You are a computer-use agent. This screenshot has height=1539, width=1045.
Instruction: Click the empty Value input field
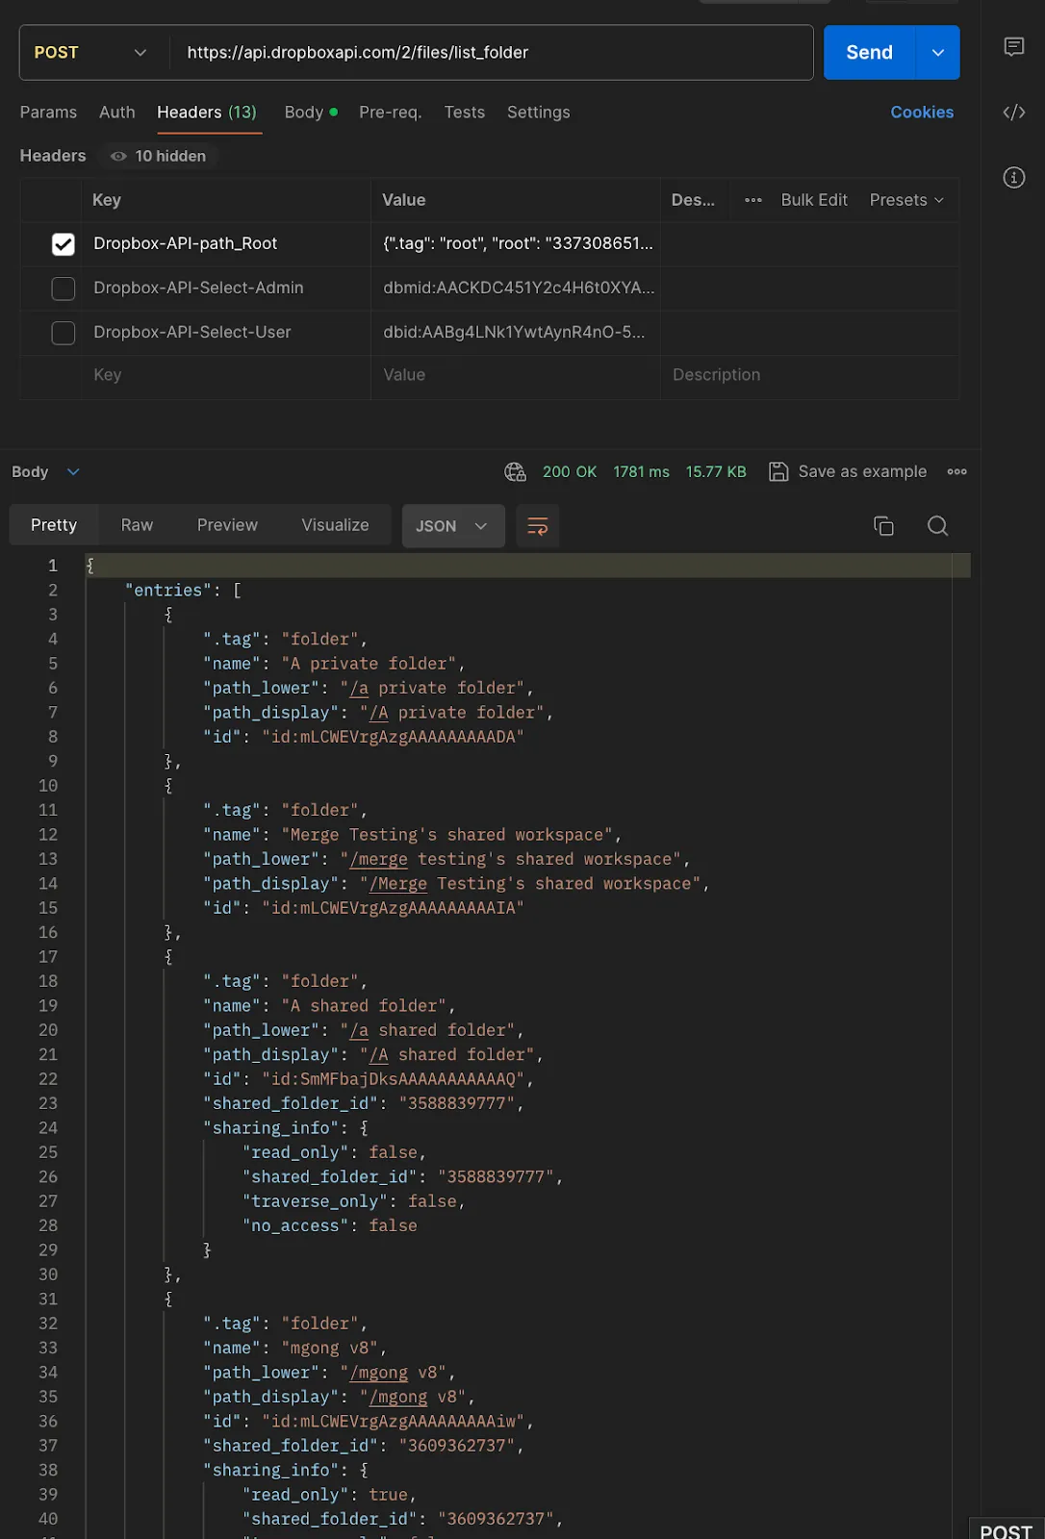coord(516,376)
